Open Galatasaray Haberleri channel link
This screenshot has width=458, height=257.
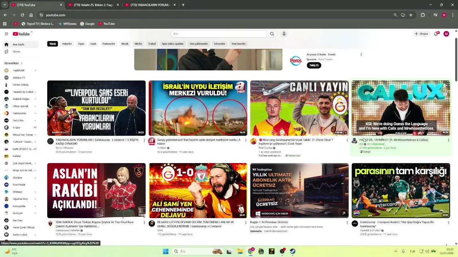pyautogui.click(x=68, y=231)
